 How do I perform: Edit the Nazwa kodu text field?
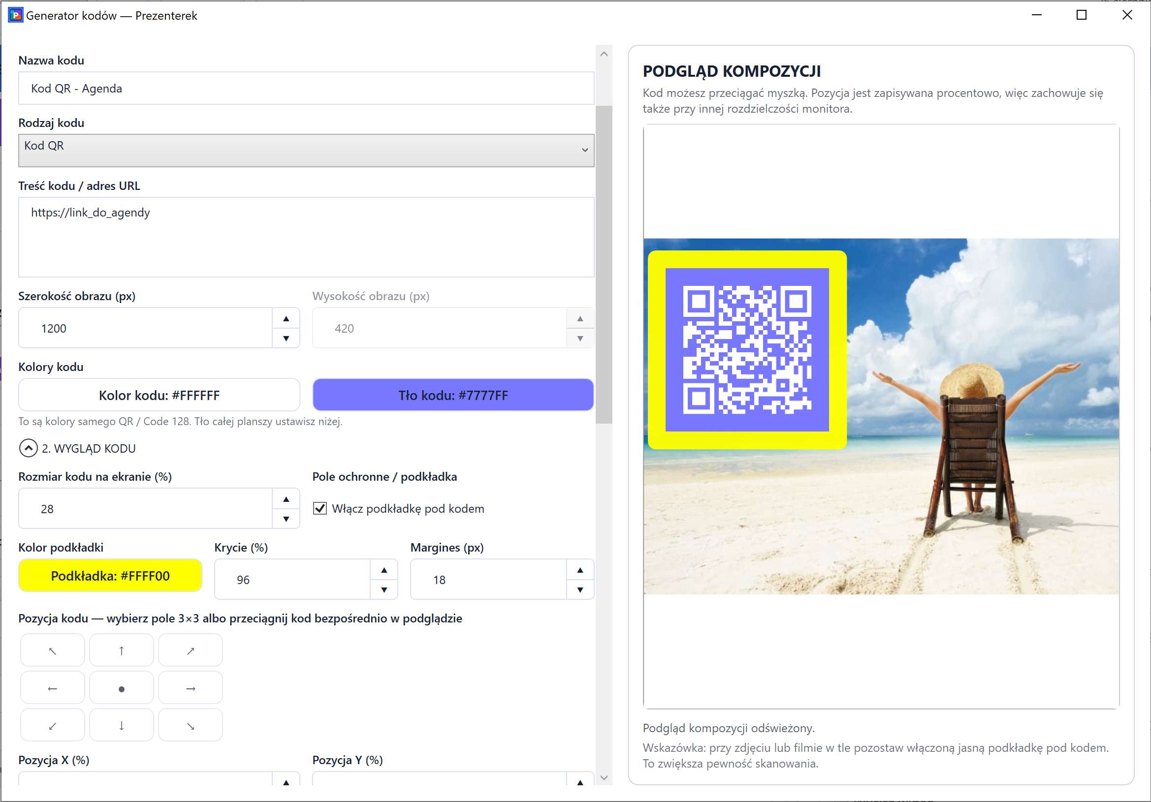point(306,88)
